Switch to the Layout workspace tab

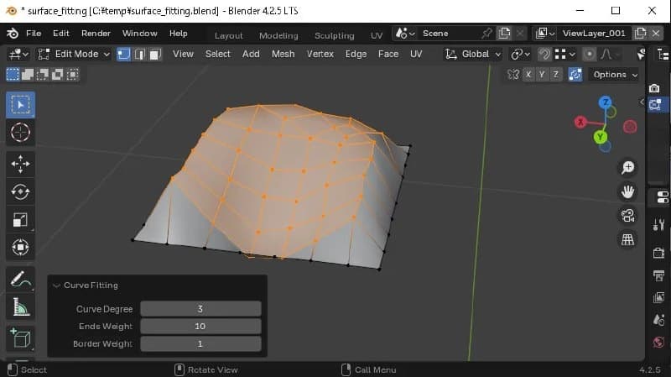228,35
